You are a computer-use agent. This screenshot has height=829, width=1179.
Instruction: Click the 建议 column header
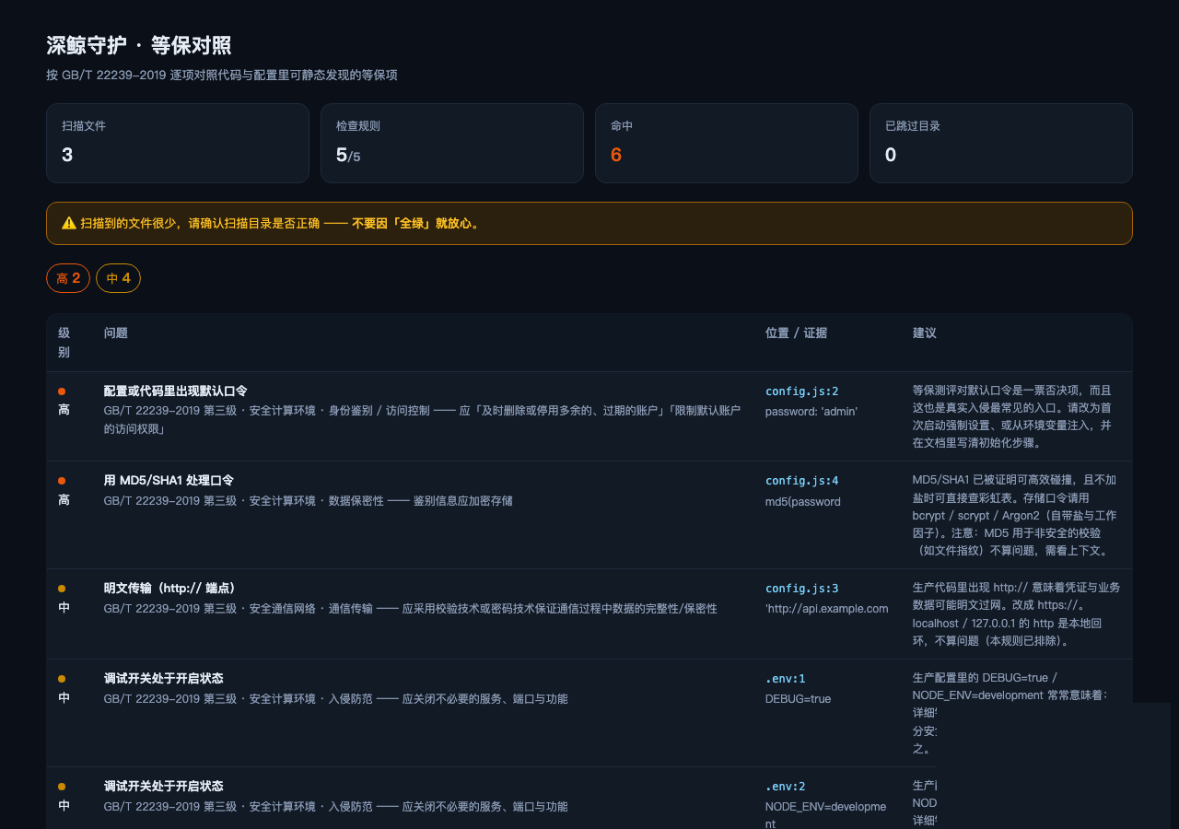click(925, 333)
